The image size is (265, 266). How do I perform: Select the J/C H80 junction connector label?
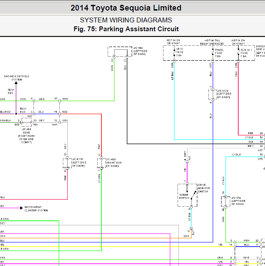tap(140, 51)
